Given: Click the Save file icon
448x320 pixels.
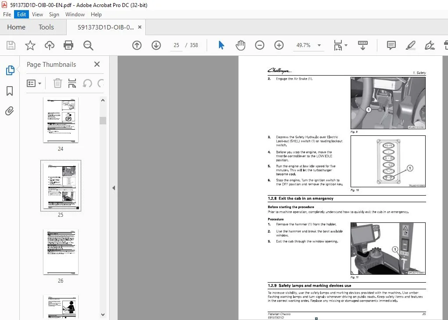Looking at the screenshot, I should tap(11, 45).
